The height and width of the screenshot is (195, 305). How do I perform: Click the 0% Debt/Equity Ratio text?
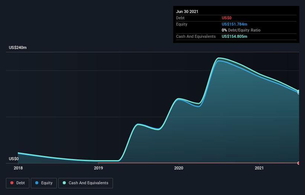[241, 30]
